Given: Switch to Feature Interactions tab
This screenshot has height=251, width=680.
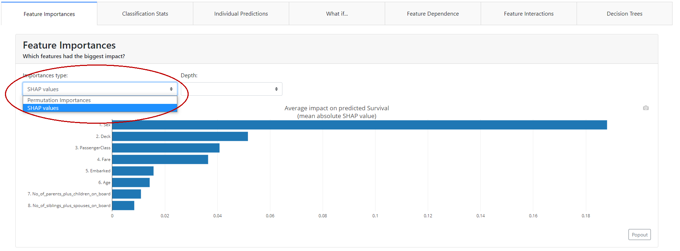Looking at the screenshot, I should coord(529,14).
